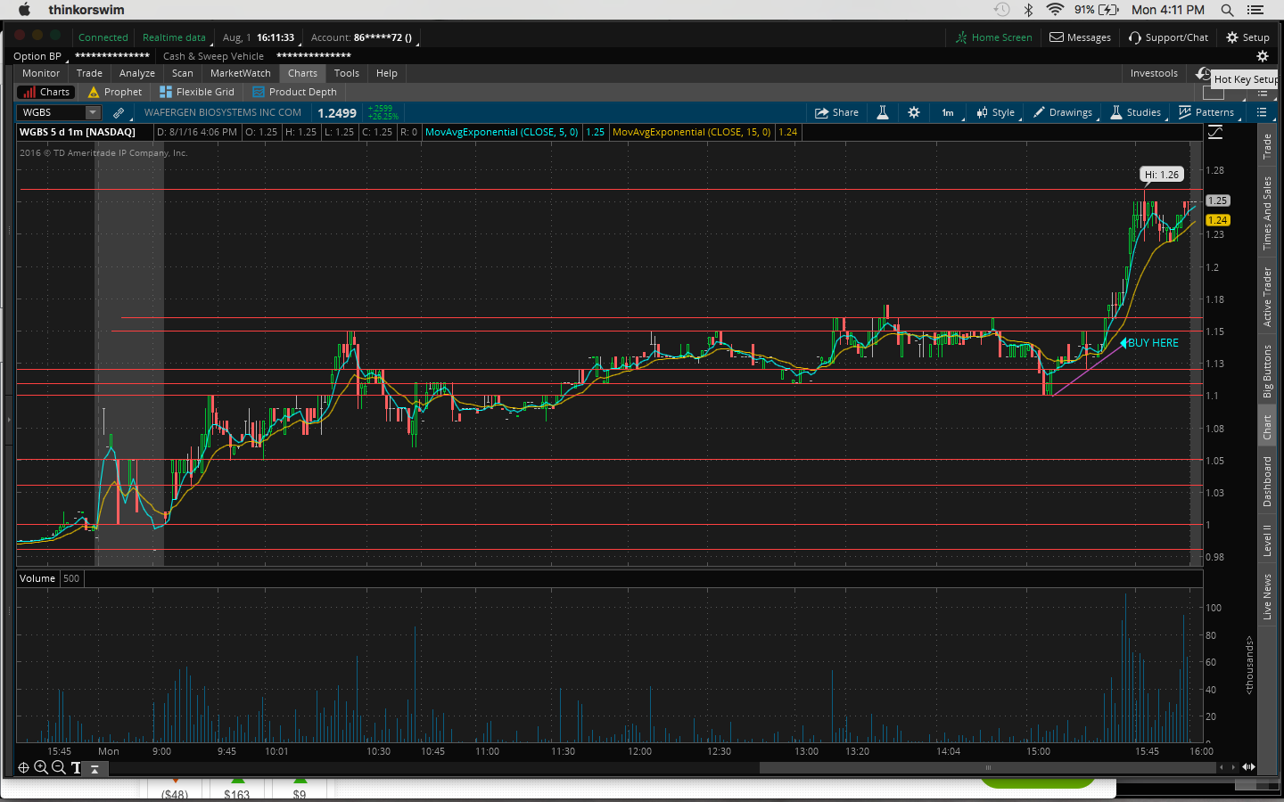Open Flexible Grid layout
The width and height of the screenshot is (1284, 802).
coord(197,92)
